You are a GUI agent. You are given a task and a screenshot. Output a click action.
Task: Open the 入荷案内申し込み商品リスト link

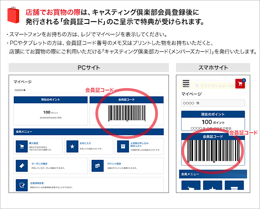[x=139, y=144]
